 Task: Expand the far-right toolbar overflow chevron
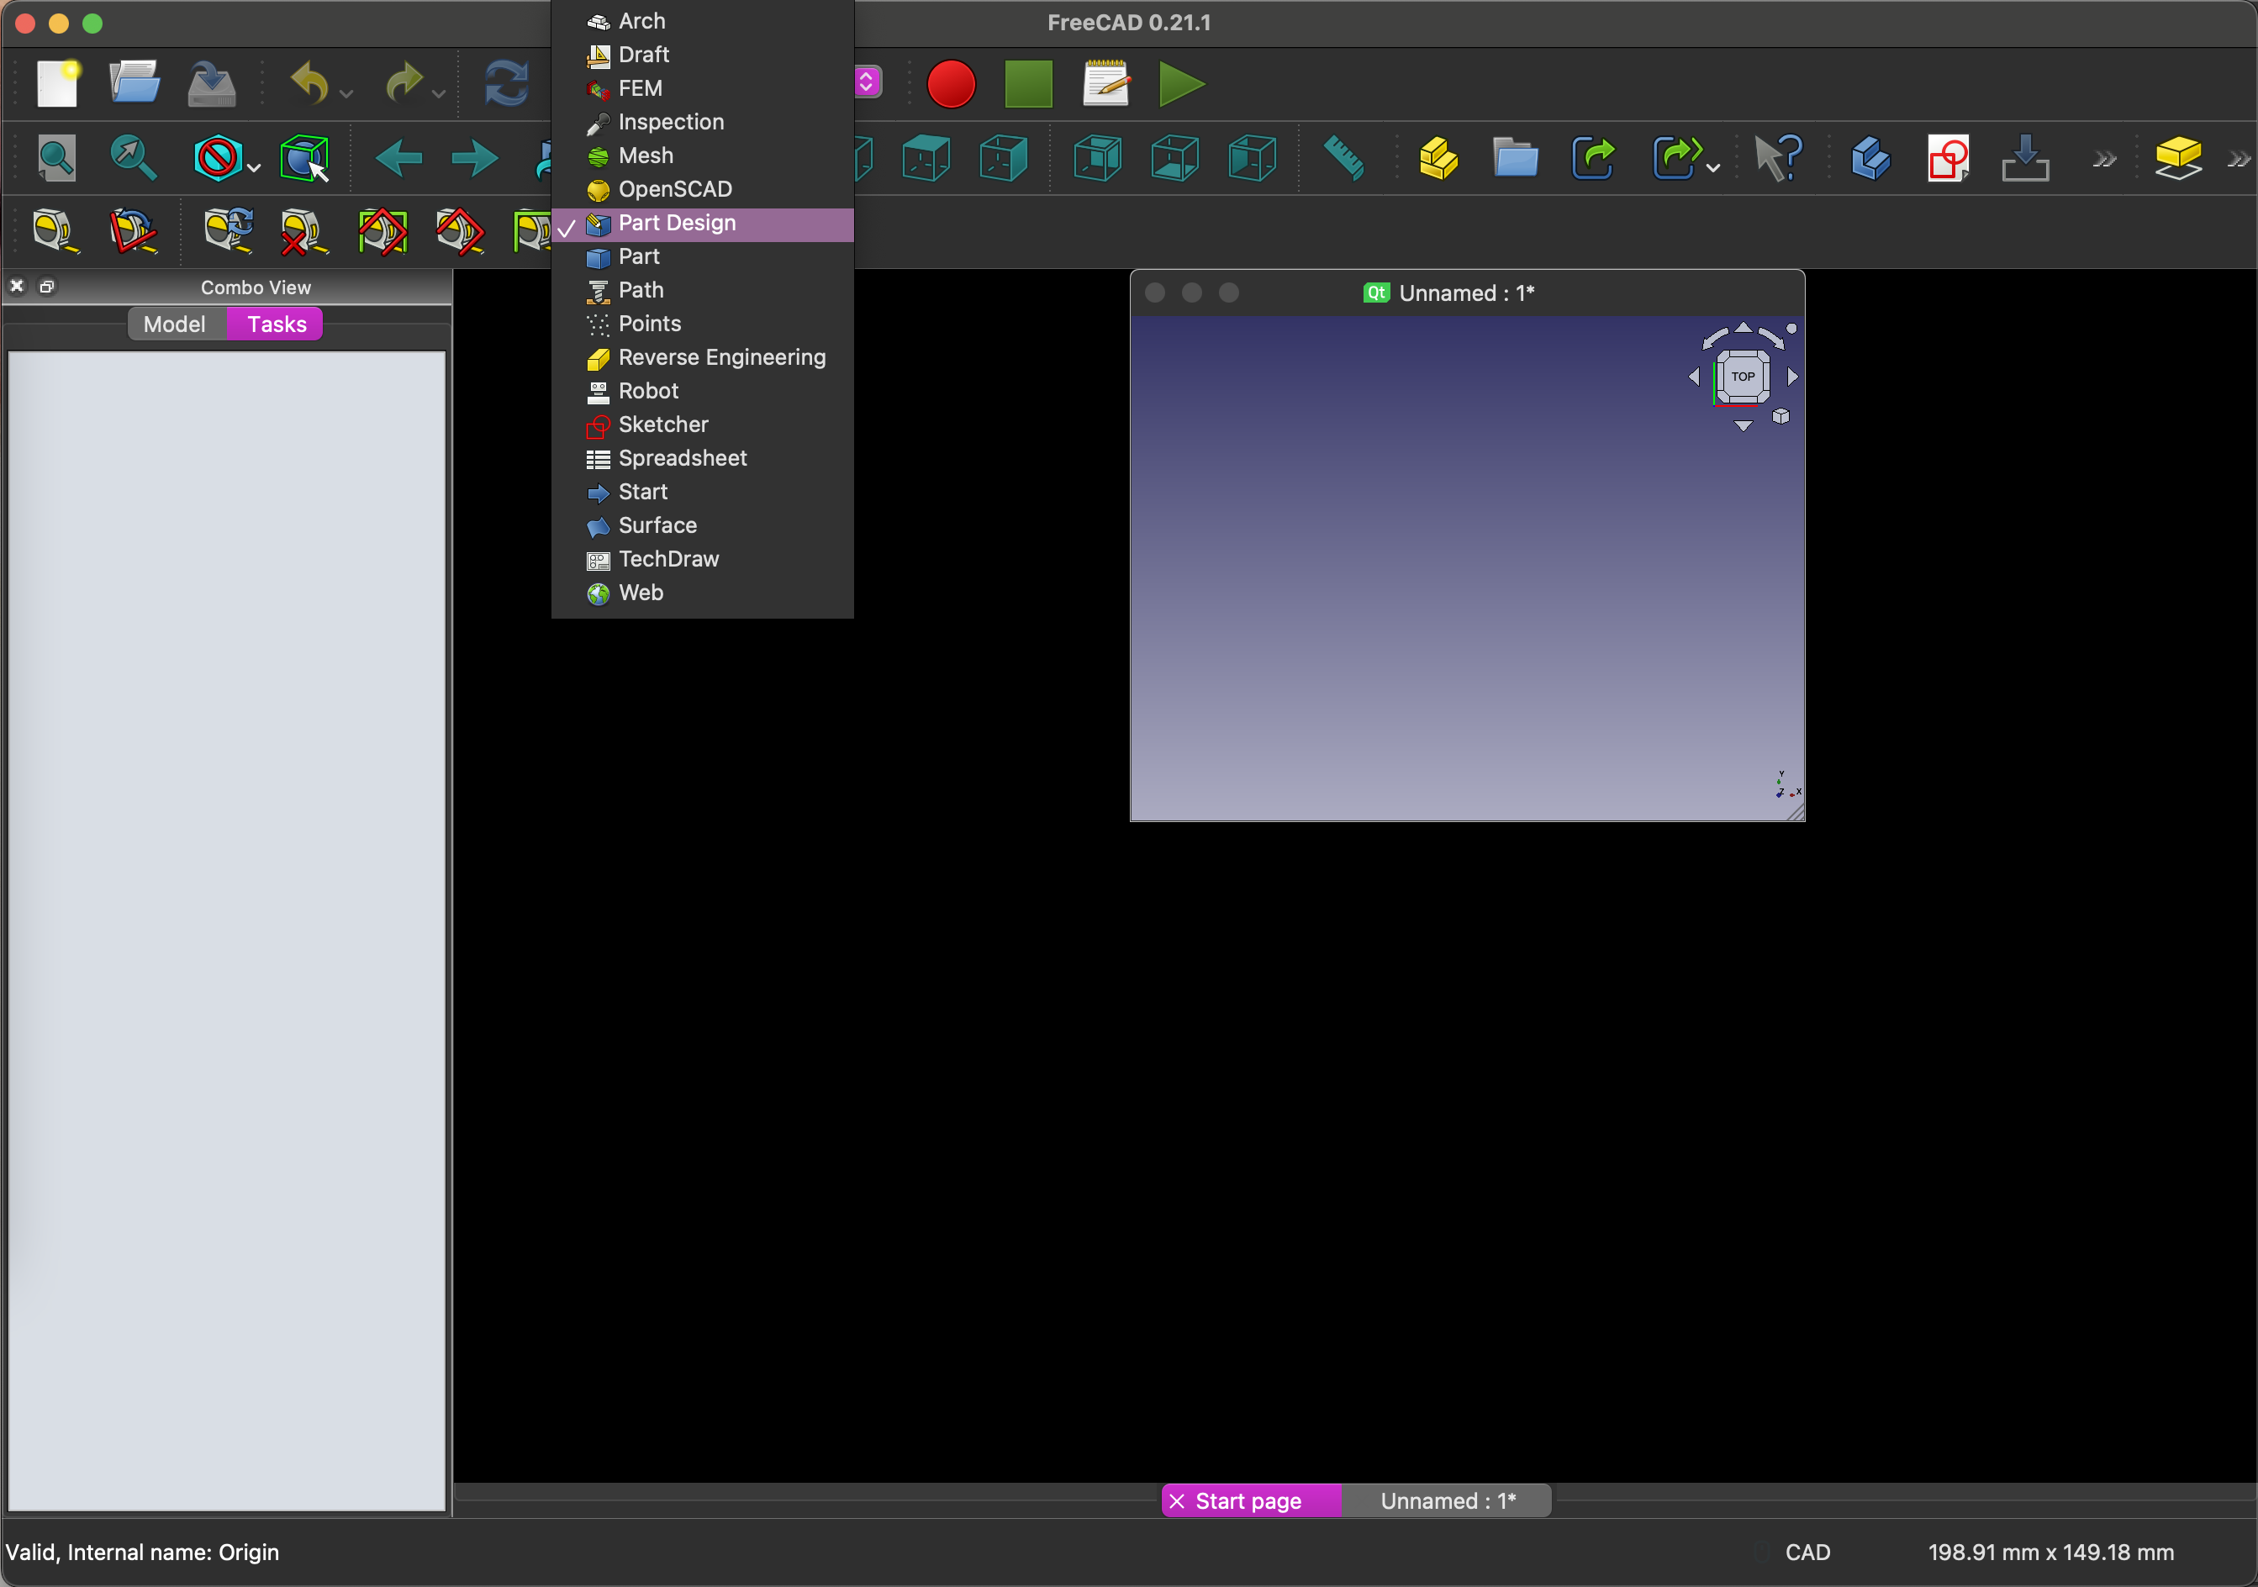2240,160
